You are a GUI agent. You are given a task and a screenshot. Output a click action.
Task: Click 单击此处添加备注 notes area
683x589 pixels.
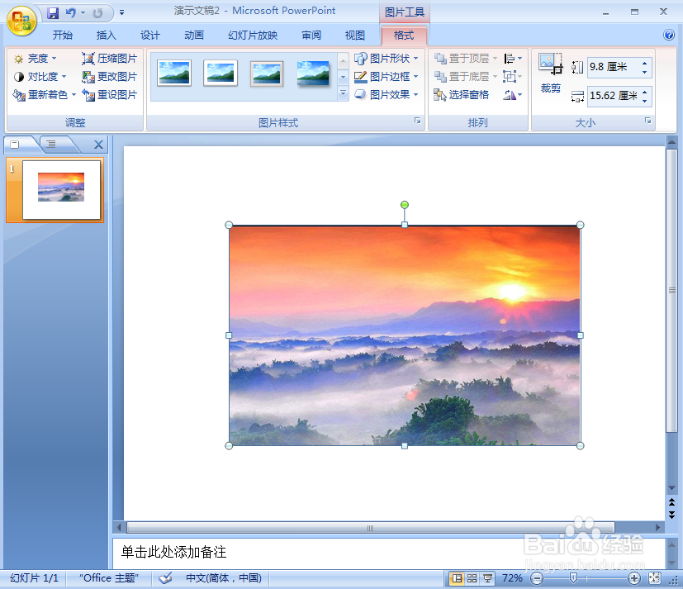point(173,552)
